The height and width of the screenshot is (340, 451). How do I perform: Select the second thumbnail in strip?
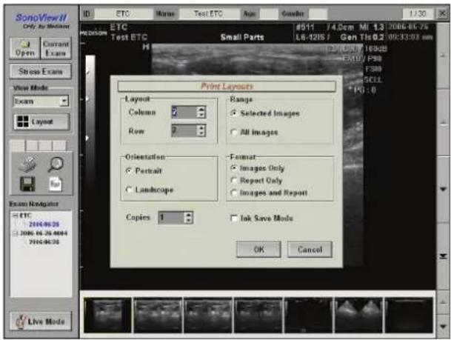pos(158,316)
